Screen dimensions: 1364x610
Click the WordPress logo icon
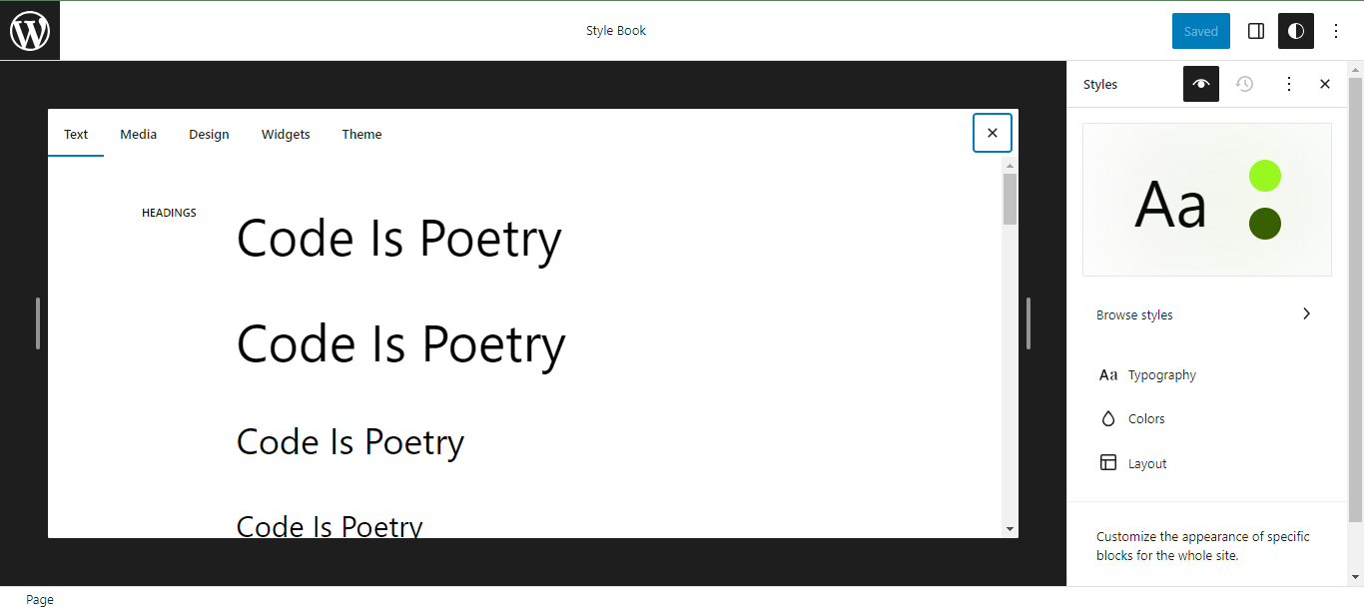[x=30, y=31]
